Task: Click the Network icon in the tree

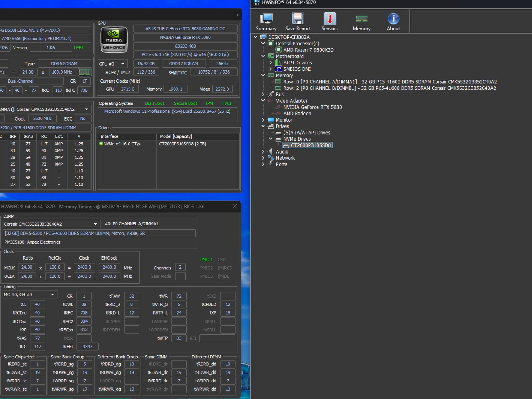Action: click(271, 158)
